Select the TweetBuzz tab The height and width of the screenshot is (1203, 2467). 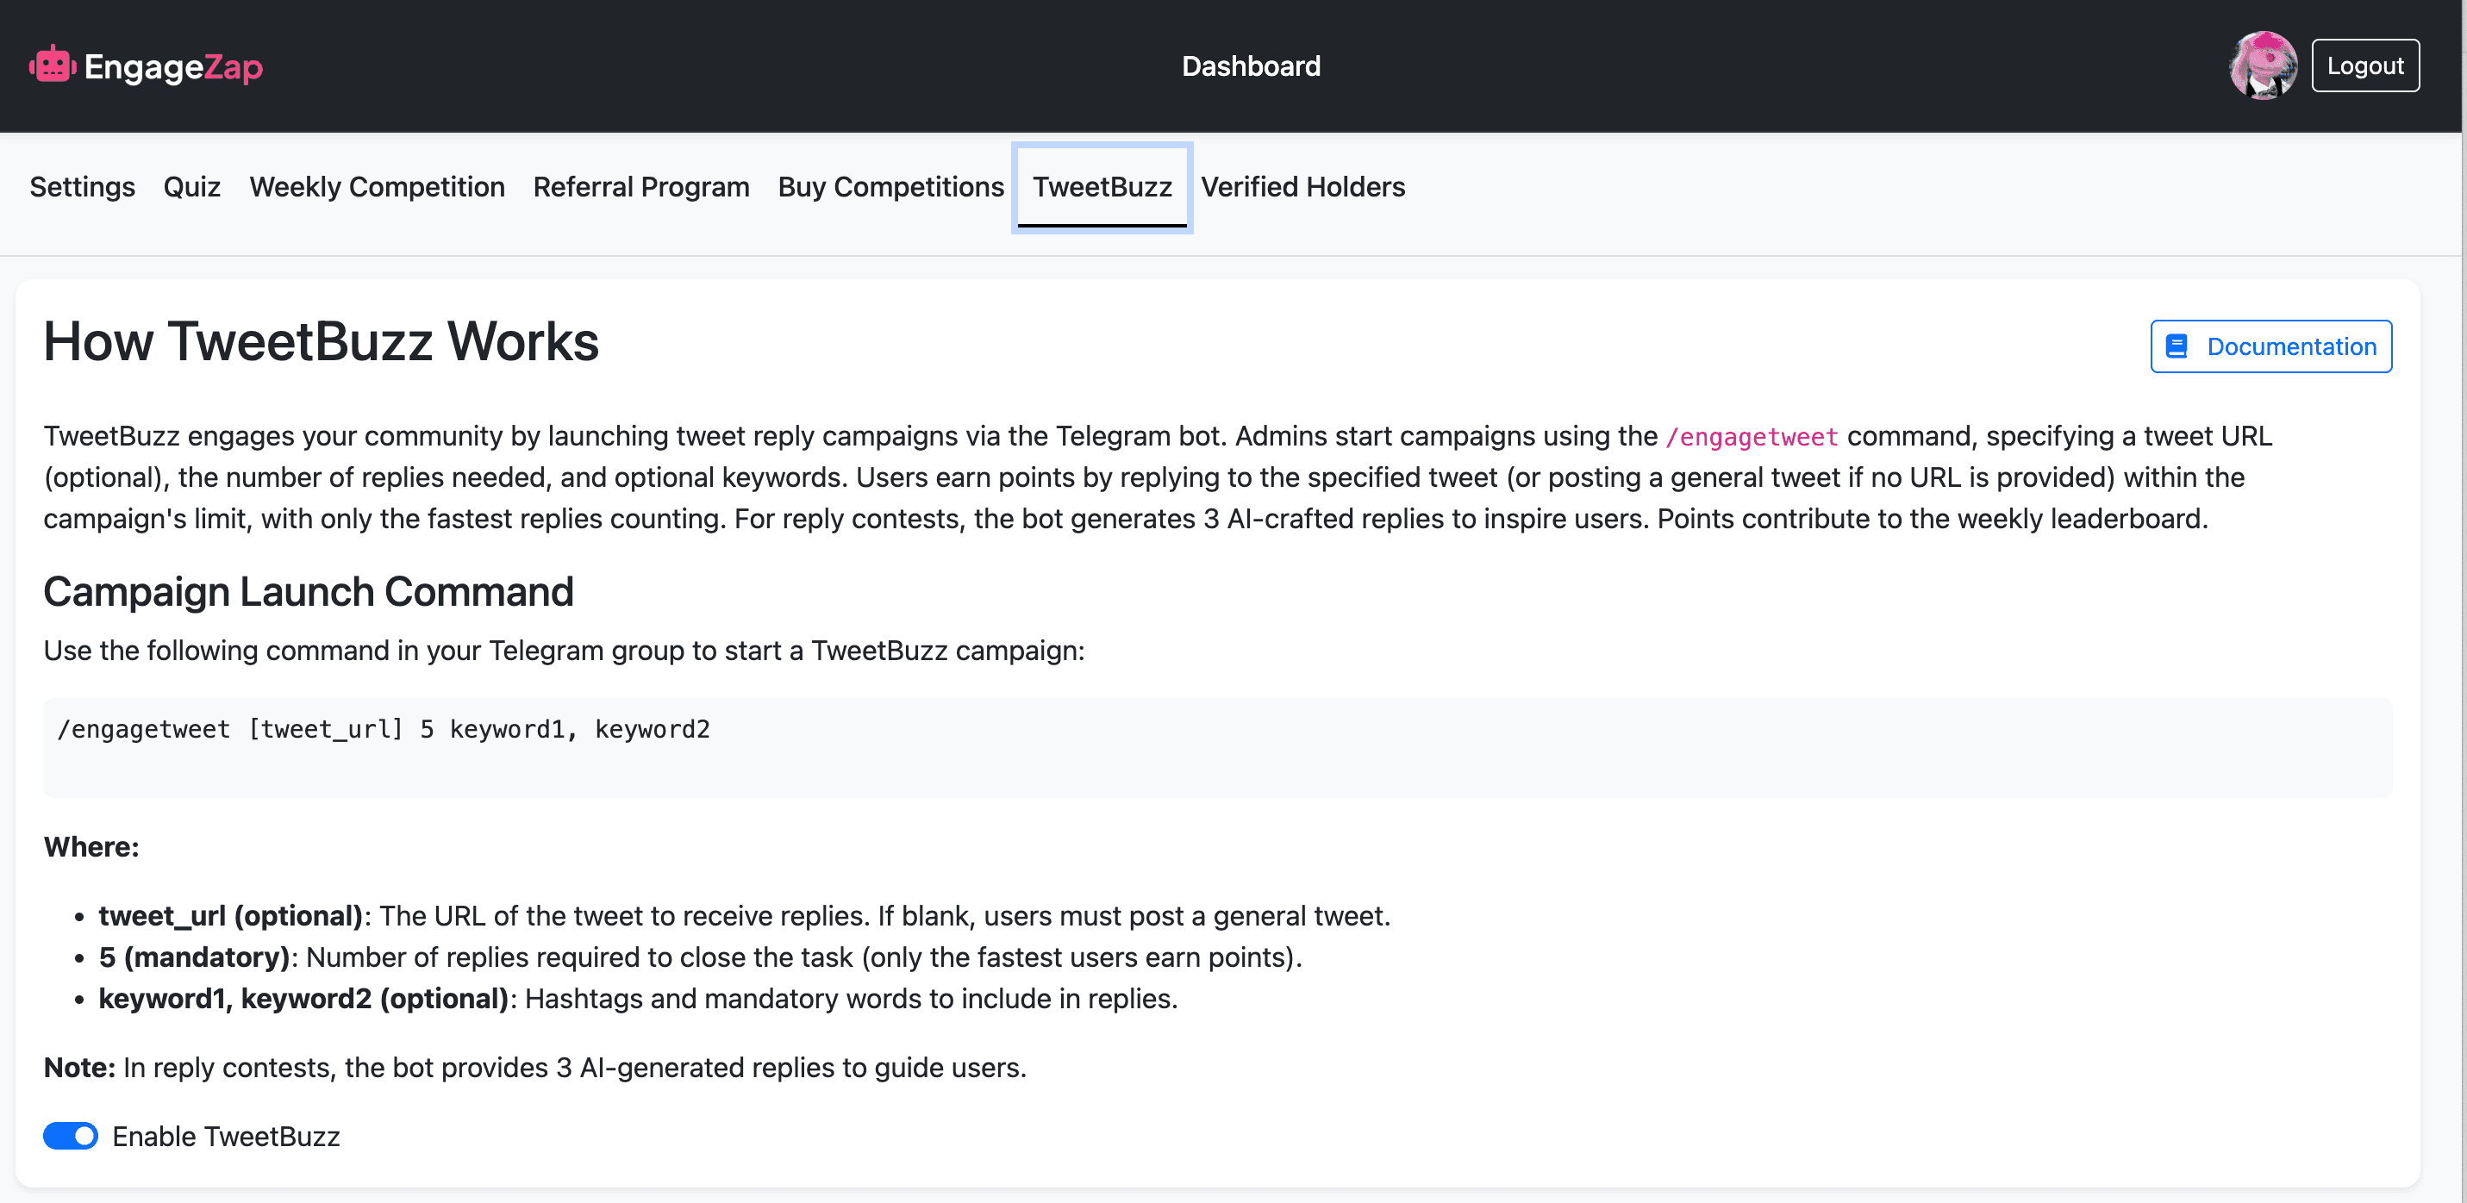[1102, 187]
